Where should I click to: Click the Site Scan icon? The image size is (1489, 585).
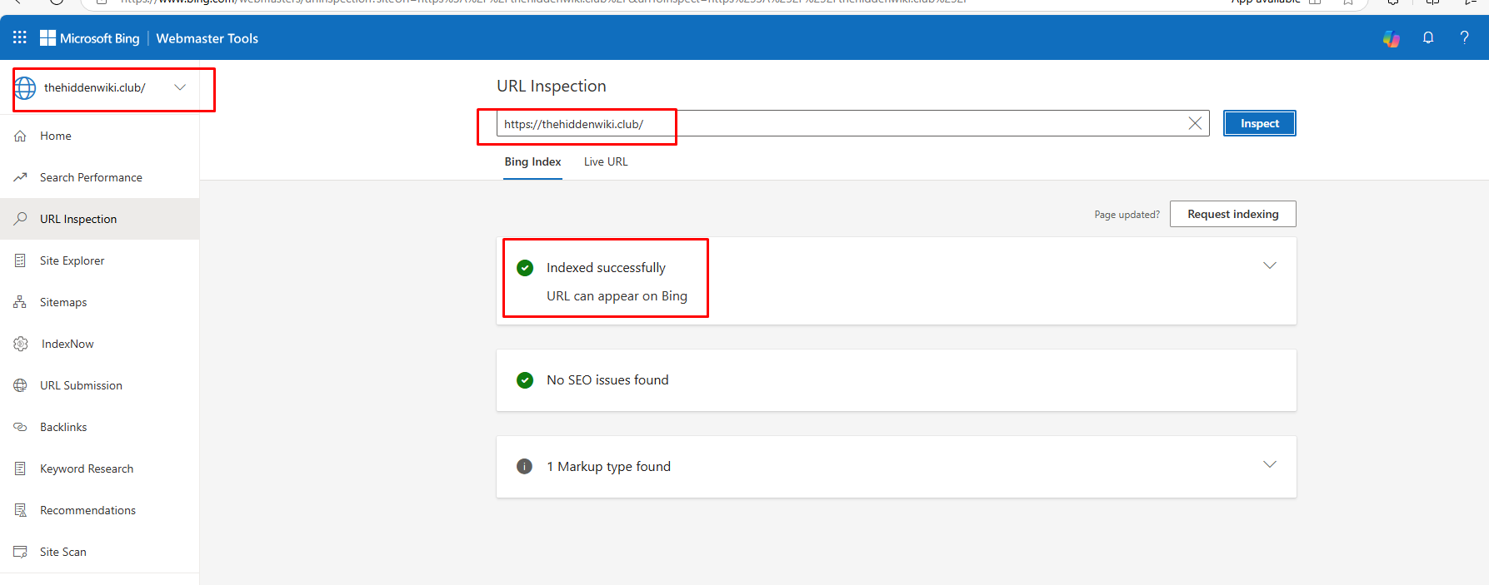(20, 552)
